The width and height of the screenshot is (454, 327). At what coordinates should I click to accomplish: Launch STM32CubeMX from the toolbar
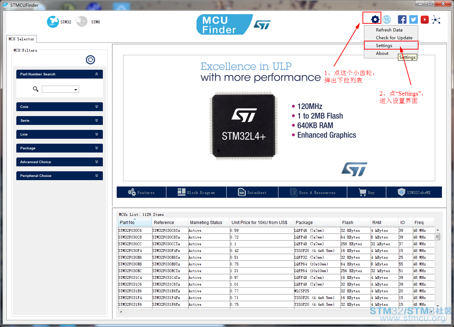[x=414, y=192]
